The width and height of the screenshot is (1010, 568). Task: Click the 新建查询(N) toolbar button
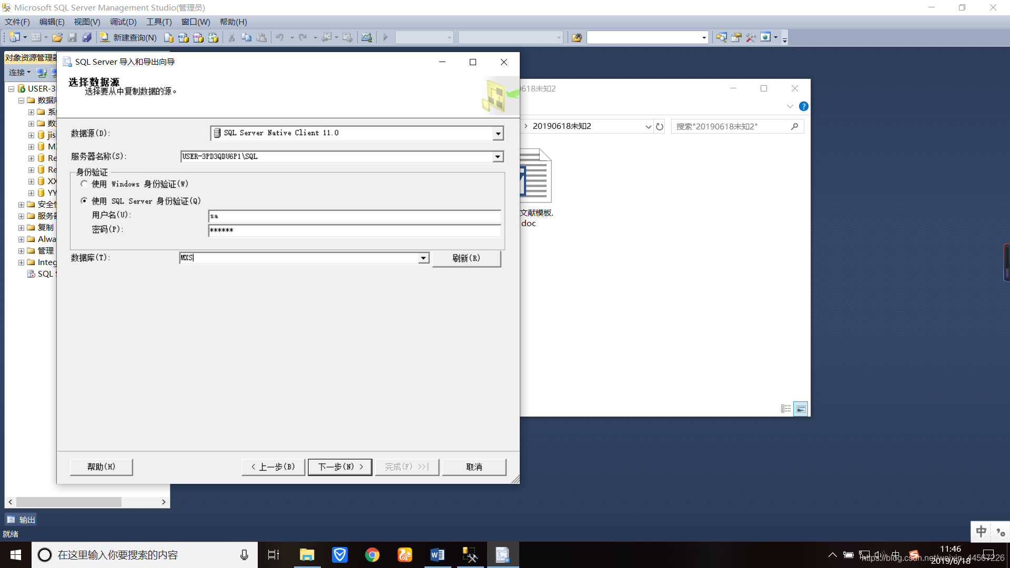click(x=128, y=37)
